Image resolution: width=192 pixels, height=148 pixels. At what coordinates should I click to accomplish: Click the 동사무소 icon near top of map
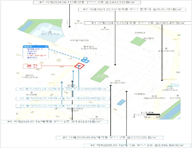tap(78, 21)
